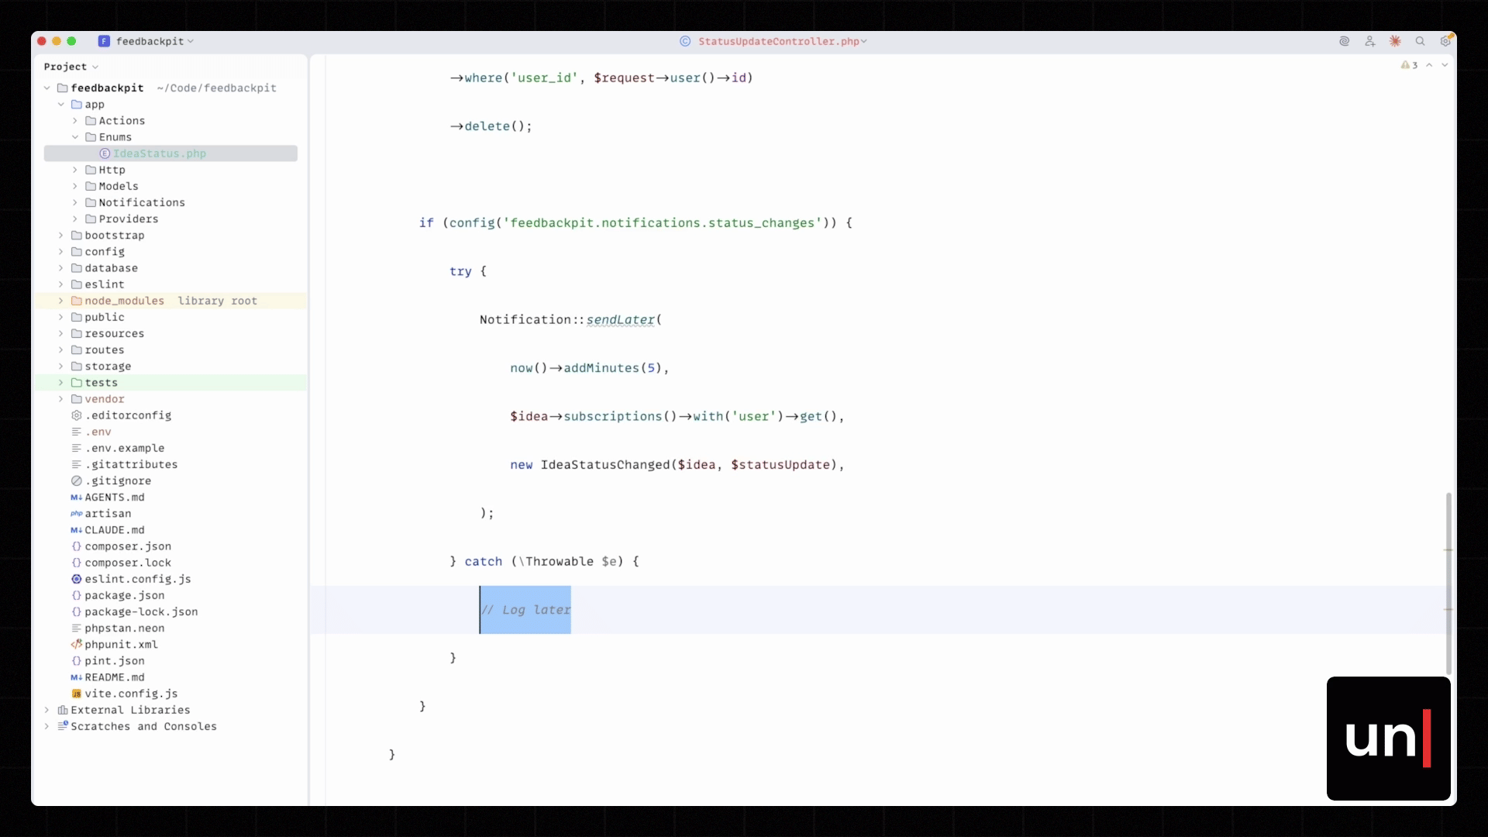Go to next highlighted problem arrow
This screenshot has height=837, width=1488.
tap(1445, 66)
